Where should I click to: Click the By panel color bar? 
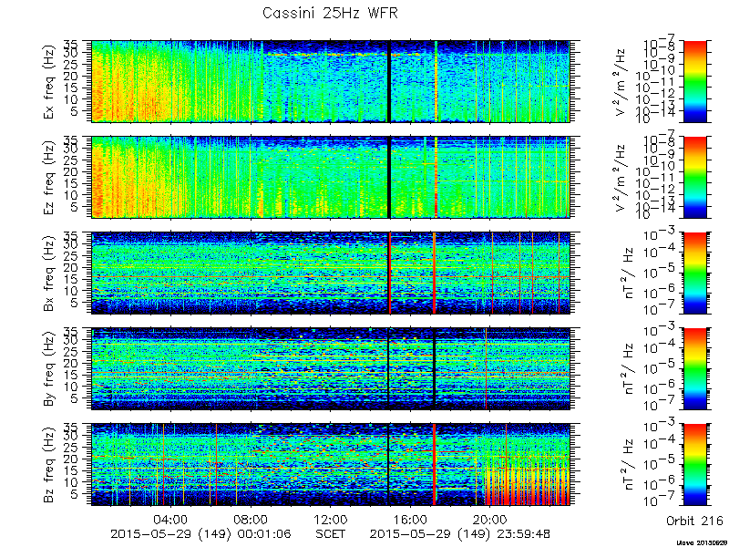click(694, 369)
